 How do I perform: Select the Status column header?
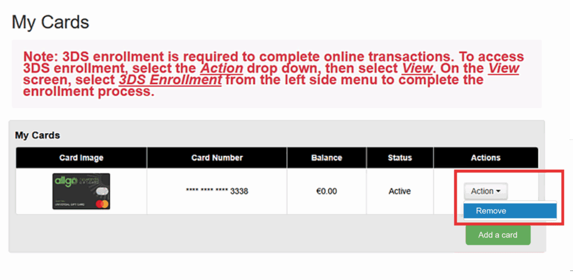pos(400,158)
